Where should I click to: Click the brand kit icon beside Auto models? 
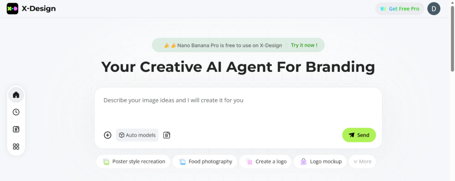click(167, 135)
